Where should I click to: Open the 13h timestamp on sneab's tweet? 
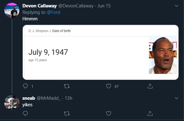(69, 98)
